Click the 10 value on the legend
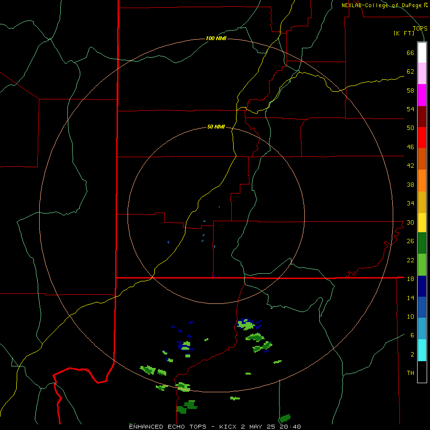The width and height of the screenshot is (430, 430). 410,316
